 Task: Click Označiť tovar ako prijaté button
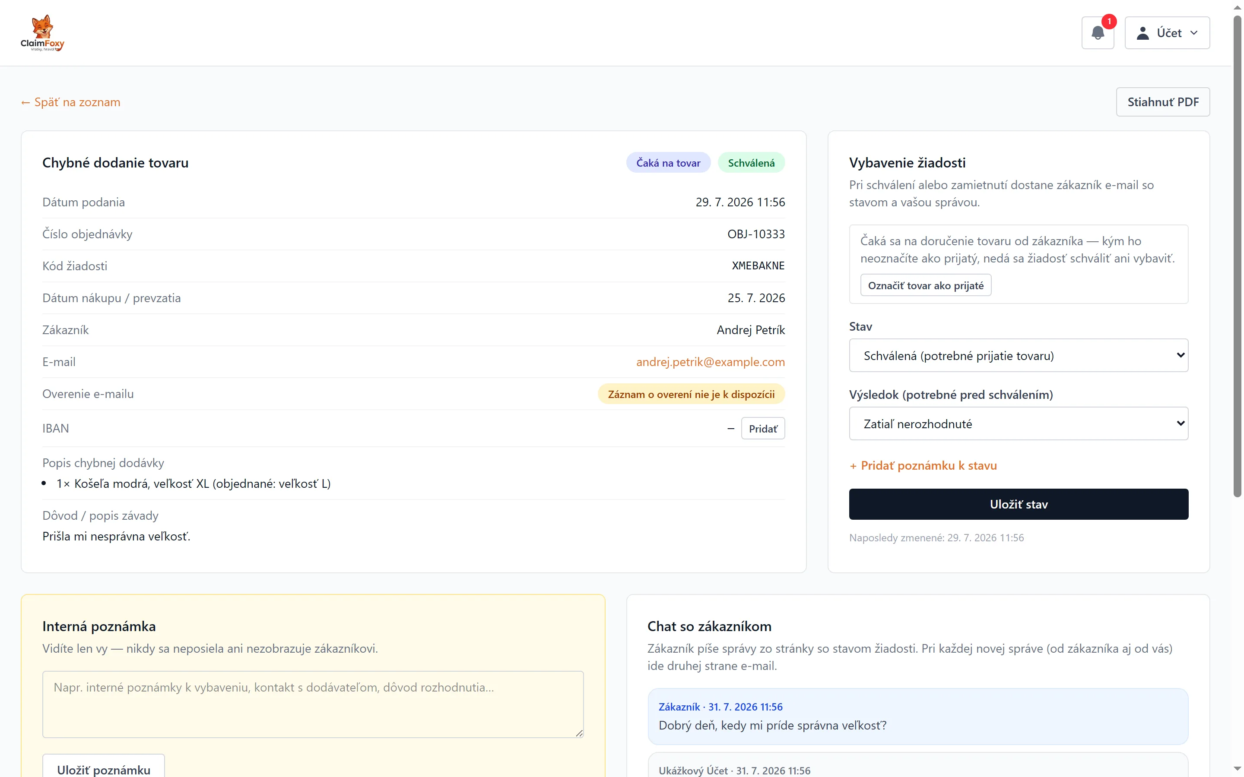tap(925, 285)
